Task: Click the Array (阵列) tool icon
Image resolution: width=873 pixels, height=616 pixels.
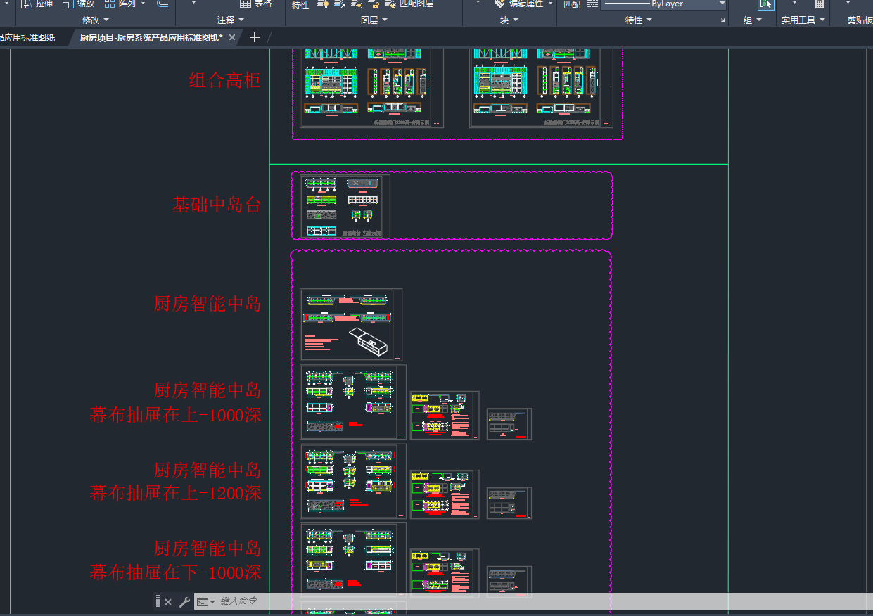Action: [110, 4]
